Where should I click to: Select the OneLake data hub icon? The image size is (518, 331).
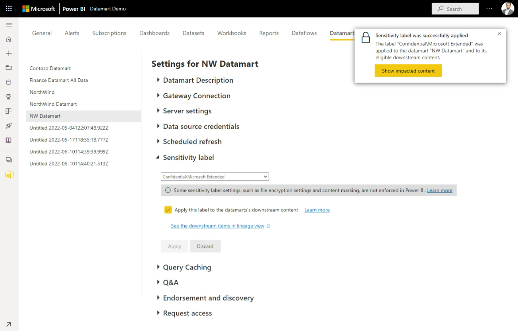click(x=9, y=82)
